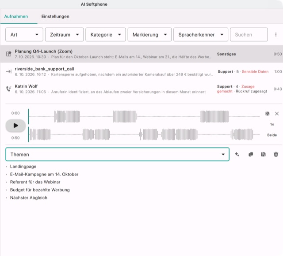This screenshot has width=283, height=256.
Task: Open the Art filter dropdown
Action: tap(24, 34)
